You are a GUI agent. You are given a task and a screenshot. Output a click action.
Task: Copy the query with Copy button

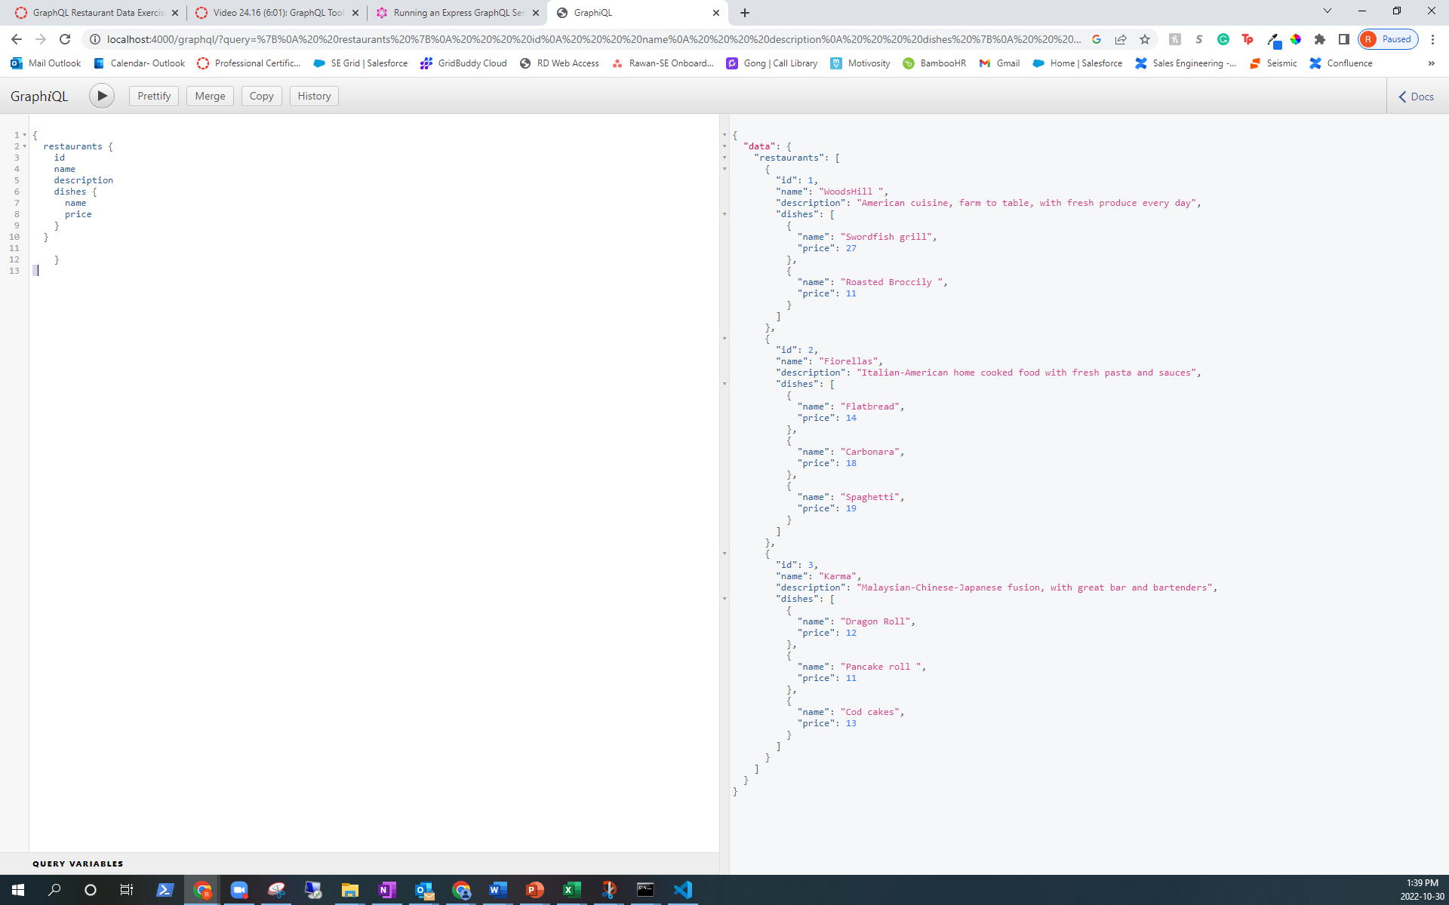coord(261,96)
